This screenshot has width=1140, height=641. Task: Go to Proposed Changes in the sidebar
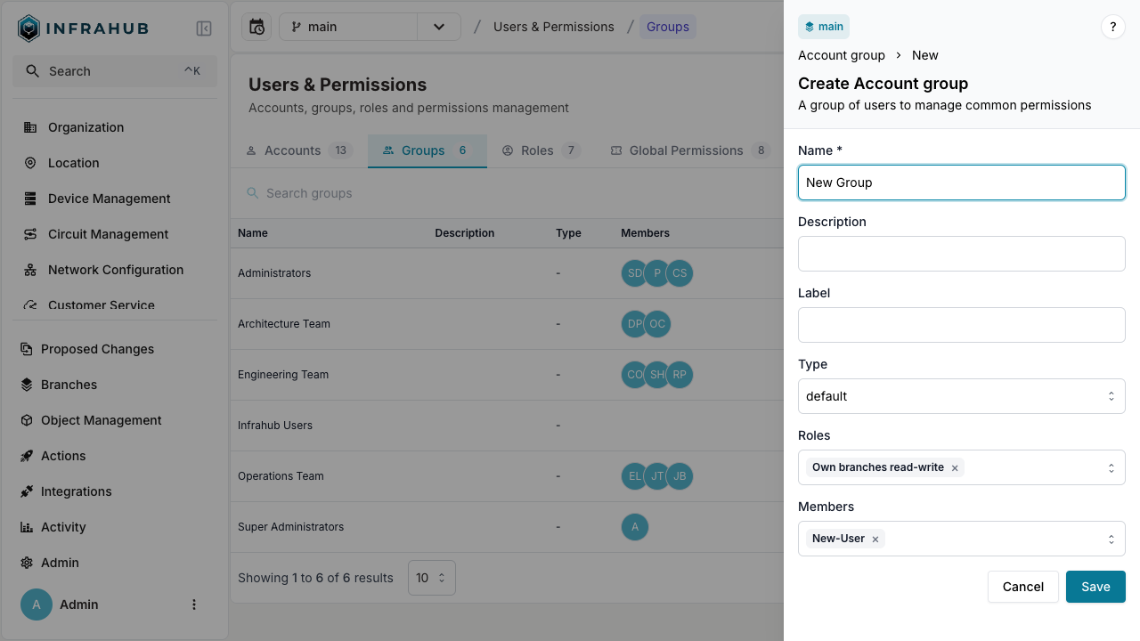point(97,349)
